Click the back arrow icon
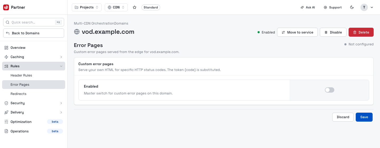Viewport: 380px width, 148px height. (8, 33)
